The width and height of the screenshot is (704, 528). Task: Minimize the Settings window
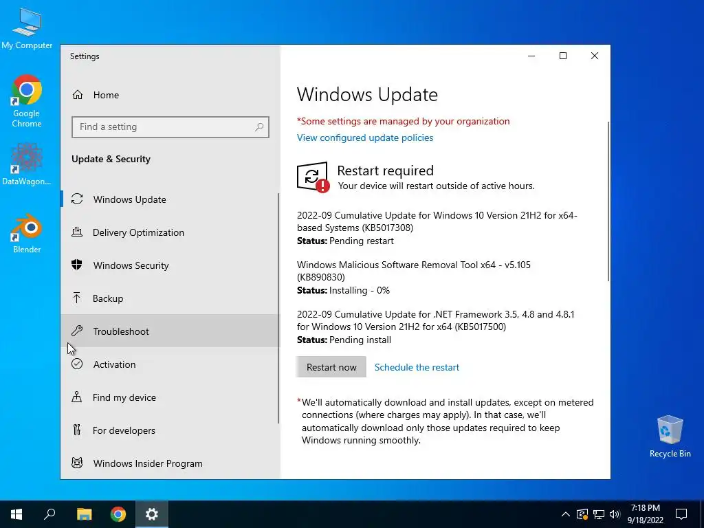pos(531,56)
